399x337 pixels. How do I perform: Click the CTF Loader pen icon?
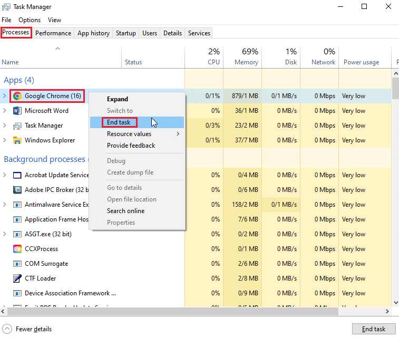tap(17, 278)
